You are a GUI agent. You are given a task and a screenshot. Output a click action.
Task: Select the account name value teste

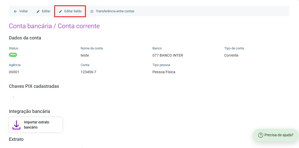85,56
